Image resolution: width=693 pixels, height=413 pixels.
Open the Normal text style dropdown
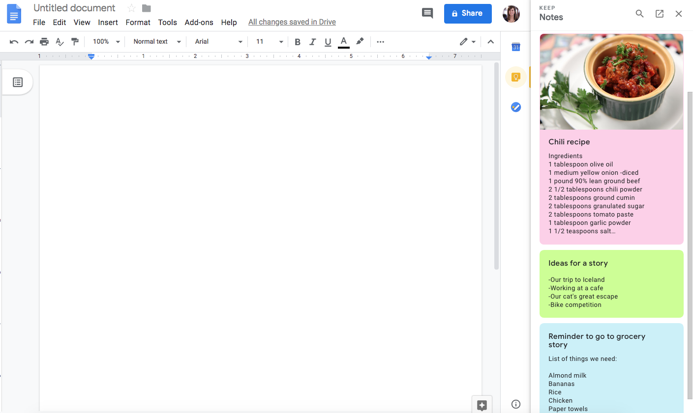click(x=157, y=42)
